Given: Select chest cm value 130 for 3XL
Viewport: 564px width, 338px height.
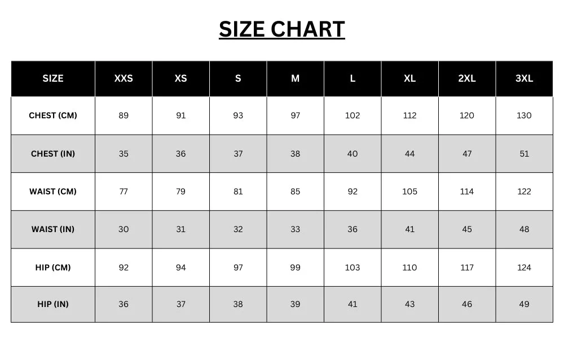Looking at the screenshot, I should click(x=524, y=115).
